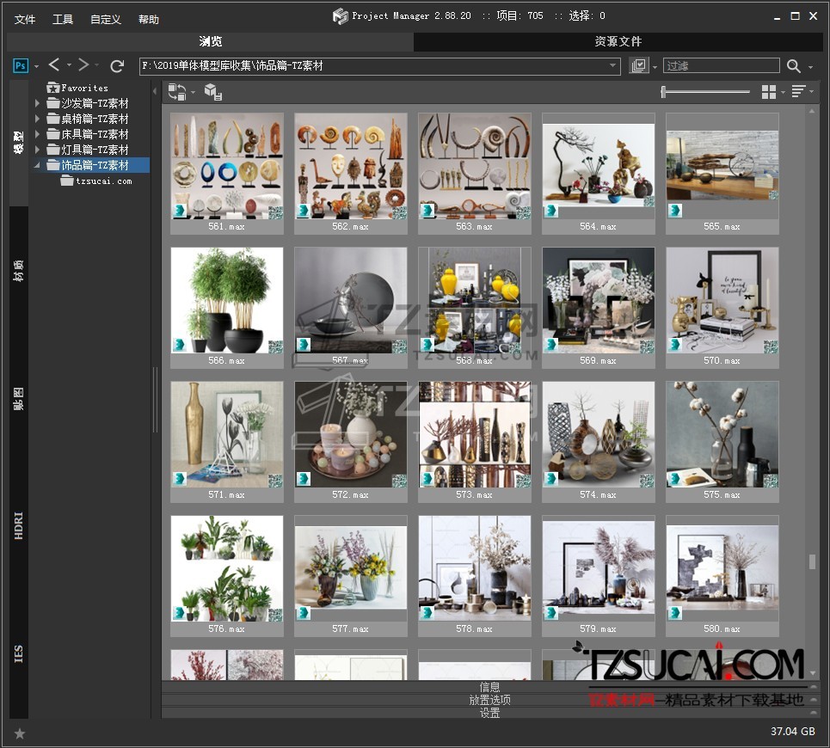
Task: Switch to the 资源文件 tab
Action: [x=618, y=41]
